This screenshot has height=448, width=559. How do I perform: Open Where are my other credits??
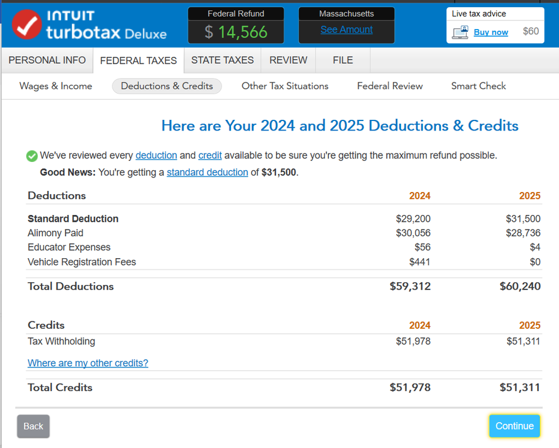pyautogui.click(x=88, y=363)
